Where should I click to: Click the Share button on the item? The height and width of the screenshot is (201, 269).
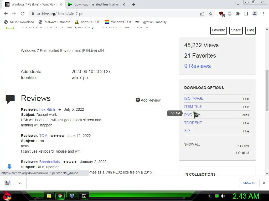(236, 30)
